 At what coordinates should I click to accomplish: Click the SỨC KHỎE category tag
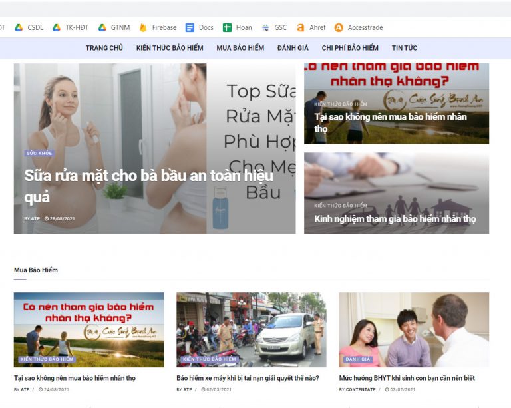click(39, 153)
